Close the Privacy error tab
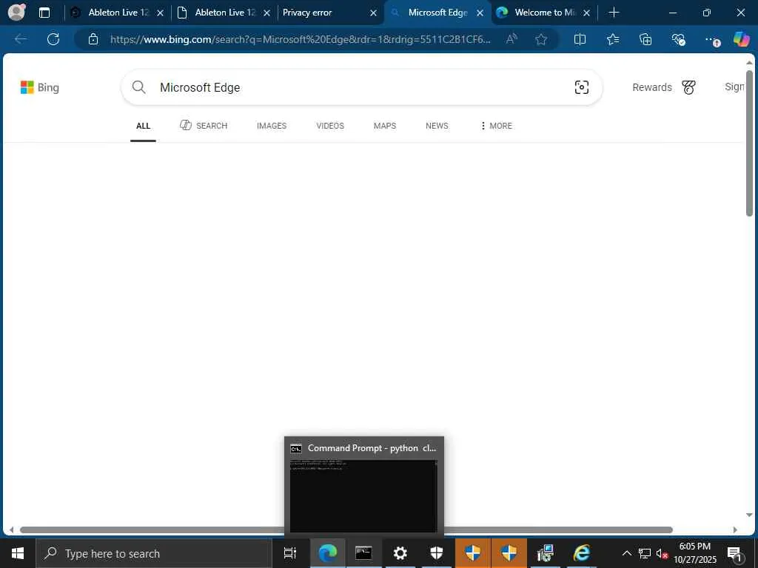 point(373,13)
